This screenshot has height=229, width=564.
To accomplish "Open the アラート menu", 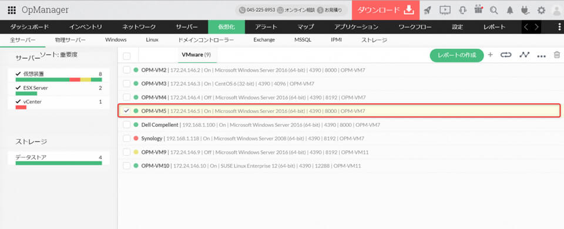I will (266, 27).
